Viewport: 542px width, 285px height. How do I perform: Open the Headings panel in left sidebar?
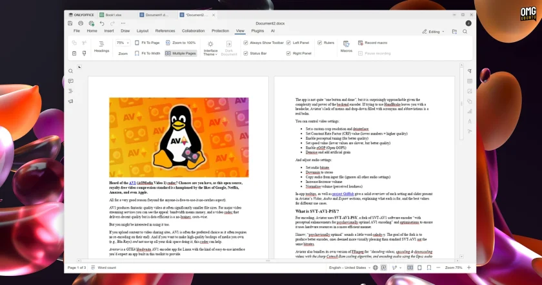[x=70, y=91]
